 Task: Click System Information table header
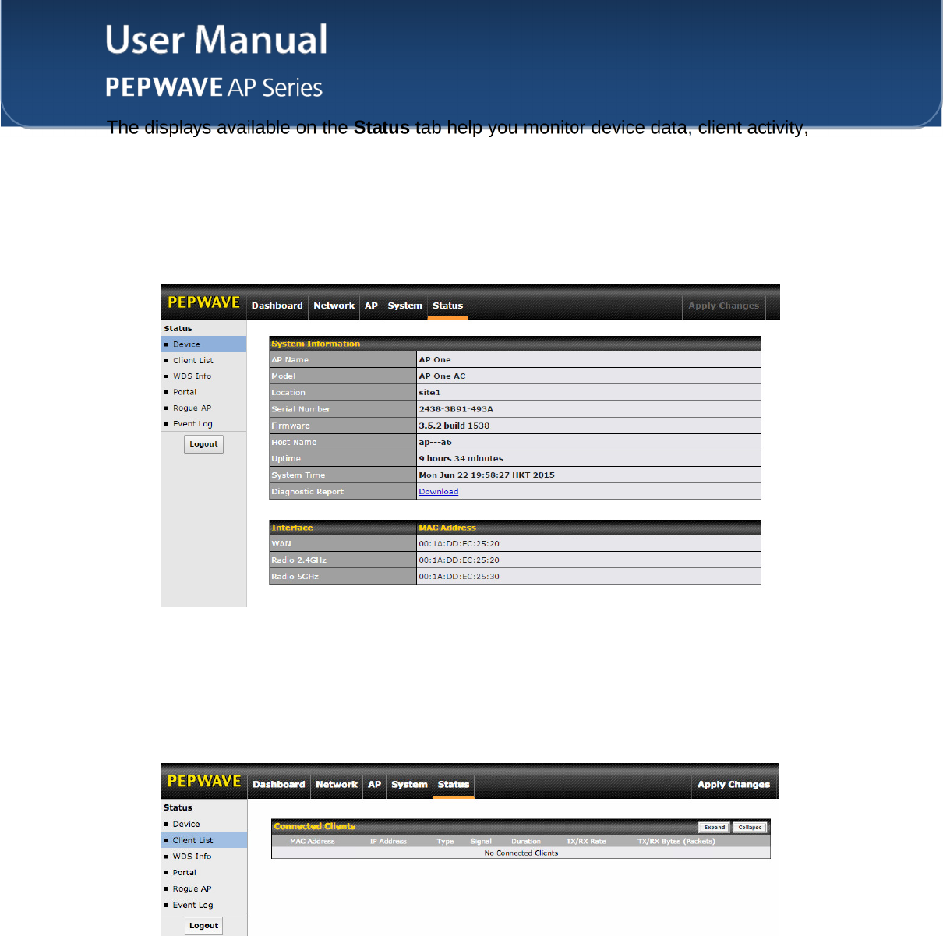[x=515, y=344]
